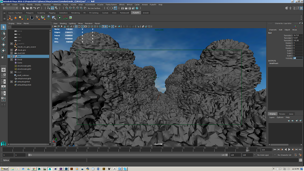
Task: Click the select camera icon in viewport toolbar
Action: pos(55,26)
